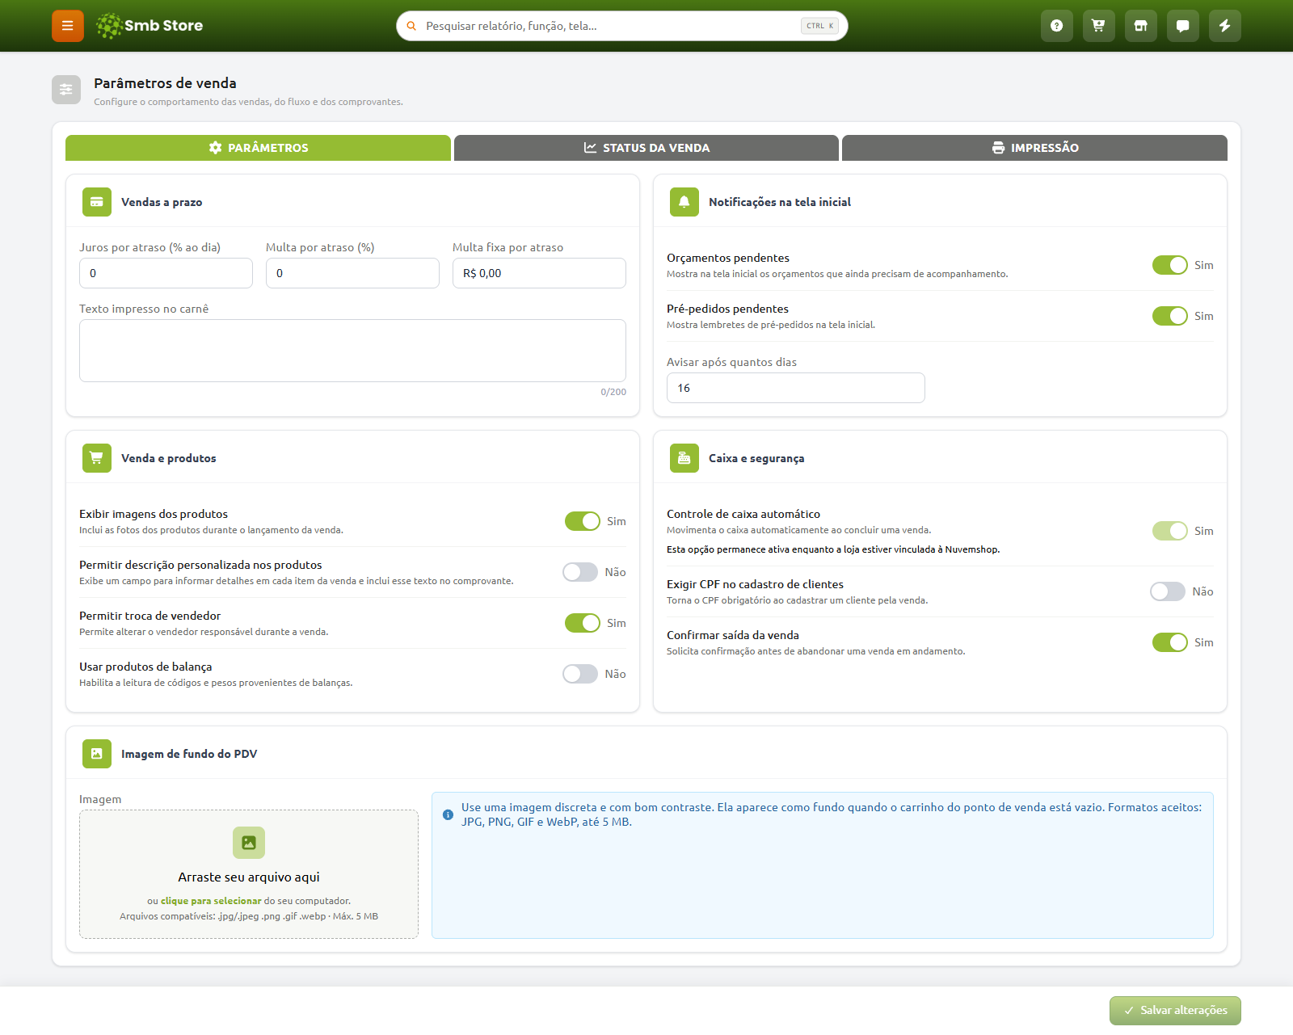Click the Parâmetros de venda sliders icon
Viewport: 1293px width, 1035px height.
66,90
